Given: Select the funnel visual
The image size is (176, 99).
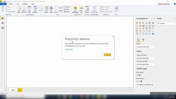Looking at the screenshot, I should [140, 31].
